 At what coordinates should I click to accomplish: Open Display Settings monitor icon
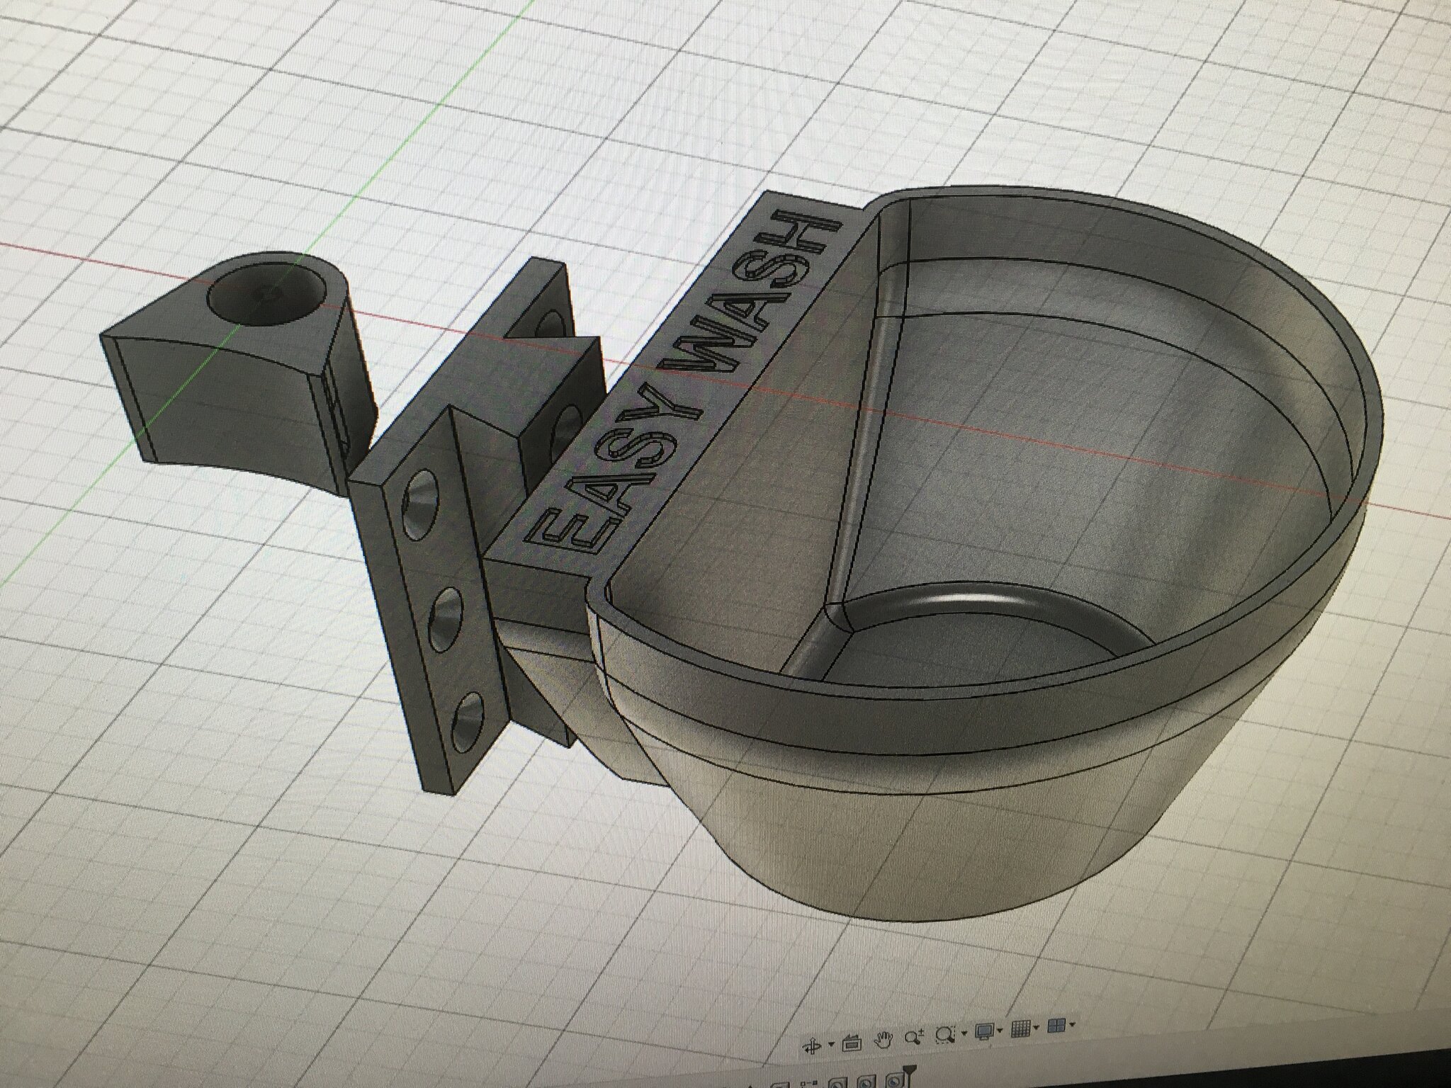pos(984,1031)
